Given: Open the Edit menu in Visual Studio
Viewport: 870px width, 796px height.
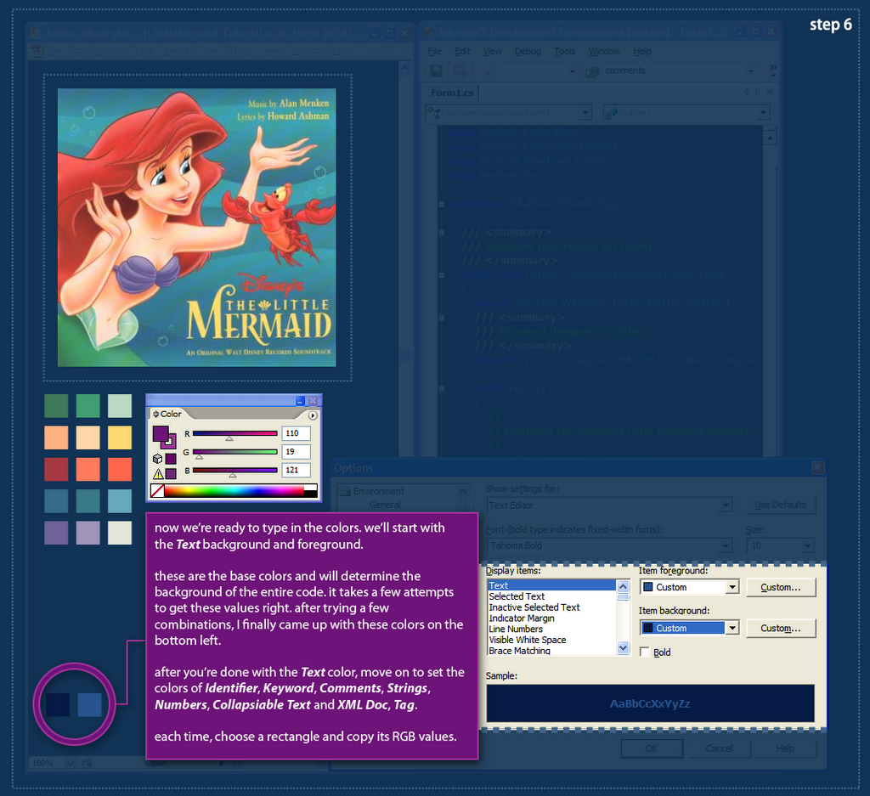Looking at the screenshot, I should [462, 51].
